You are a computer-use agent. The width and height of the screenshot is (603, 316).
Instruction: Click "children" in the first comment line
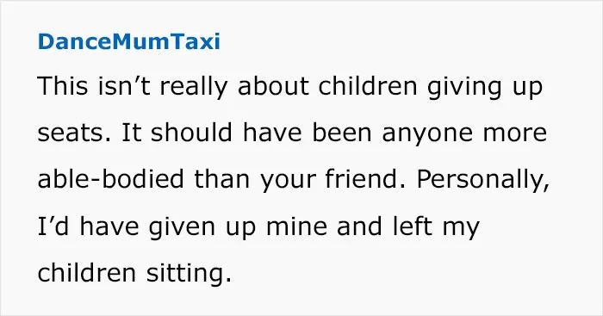tap(368, 86)
